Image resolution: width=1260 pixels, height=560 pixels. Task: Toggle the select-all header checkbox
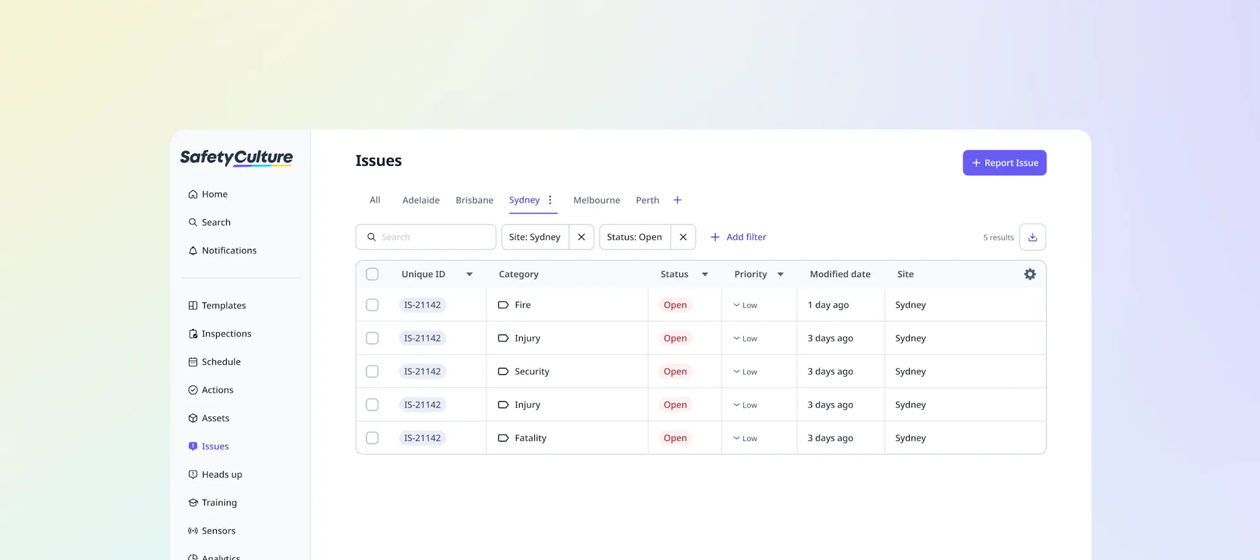click(x=372, y=274)
